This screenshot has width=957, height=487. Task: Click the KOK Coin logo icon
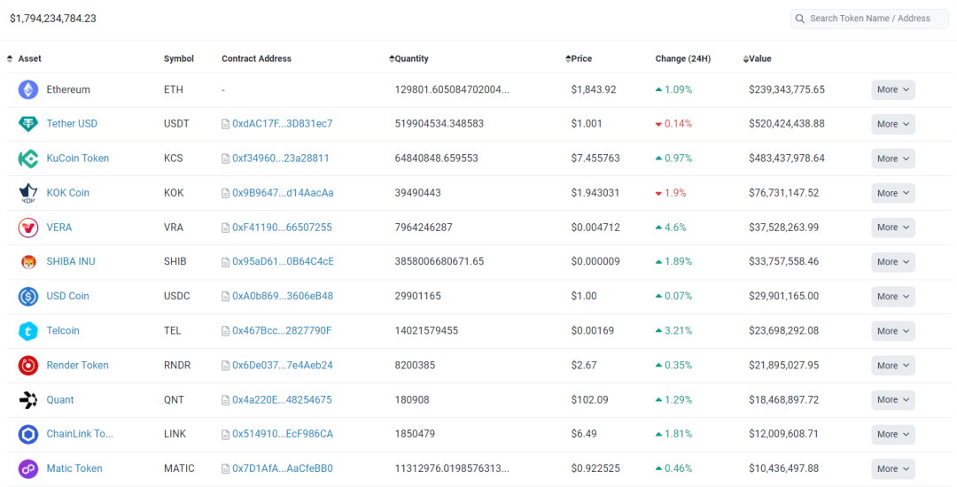(28, 193)
